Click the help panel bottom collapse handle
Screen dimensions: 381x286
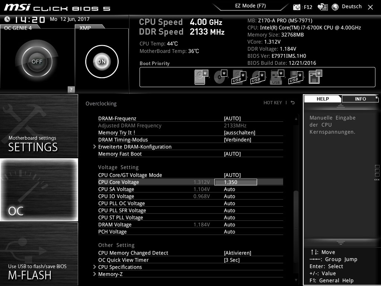[x=341, y=243]
